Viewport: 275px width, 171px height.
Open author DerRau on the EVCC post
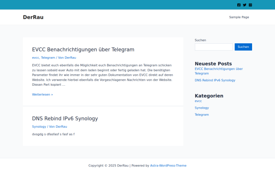click(x=70, y=57)
